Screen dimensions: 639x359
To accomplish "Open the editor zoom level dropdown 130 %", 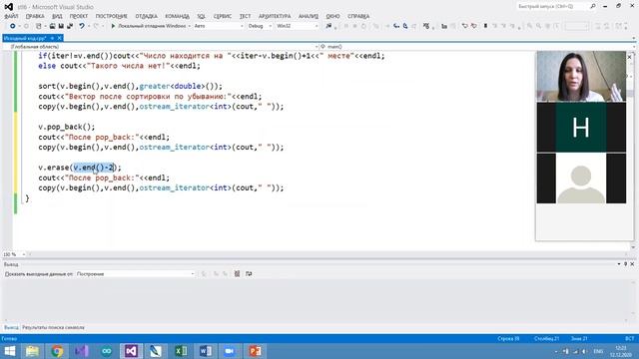I will (x=15, y=254).
